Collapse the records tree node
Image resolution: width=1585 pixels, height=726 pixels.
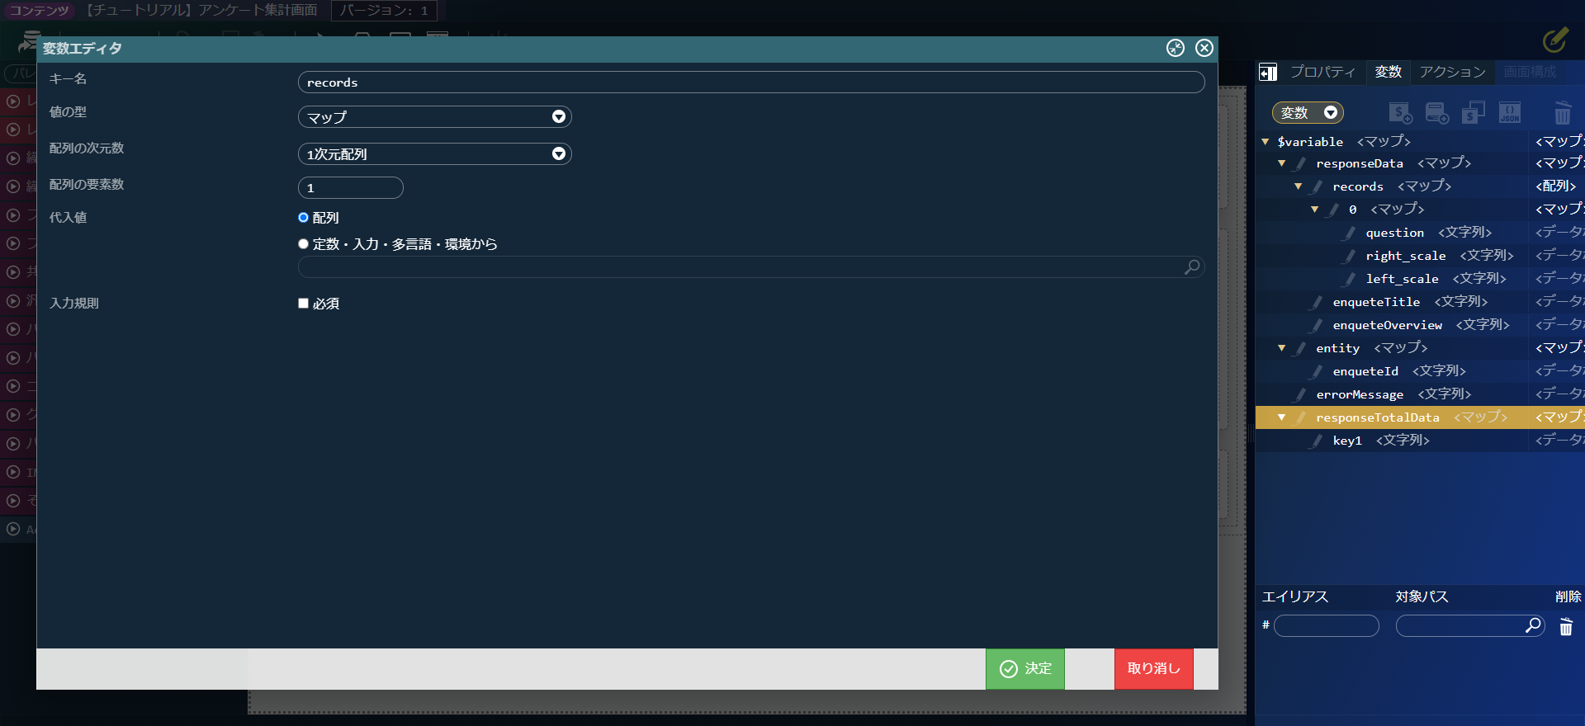(x=1299, y=186)
